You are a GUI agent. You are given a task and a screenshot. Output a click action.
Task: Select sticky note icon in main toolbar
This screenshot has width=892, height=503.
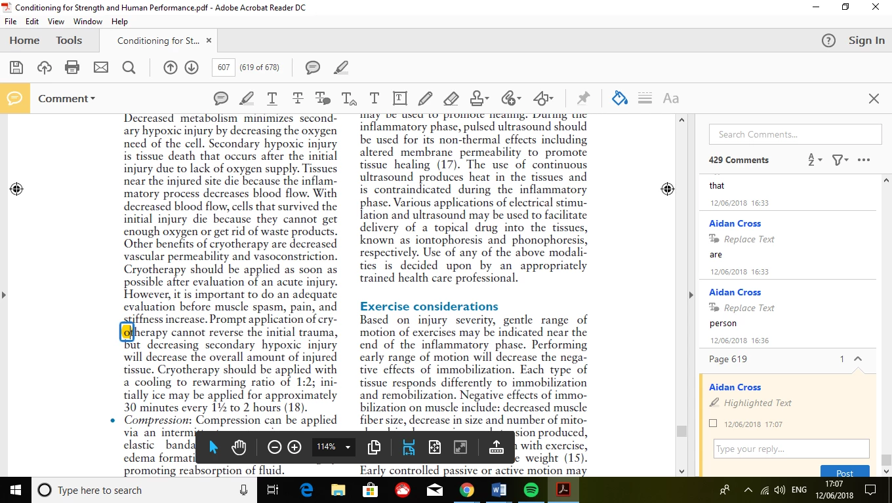[313, 67]
